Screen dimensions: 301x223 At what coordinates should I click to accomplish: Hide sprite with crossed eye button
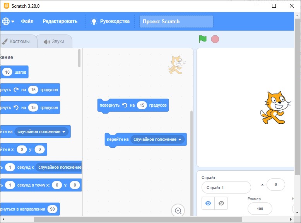(221, 203)
